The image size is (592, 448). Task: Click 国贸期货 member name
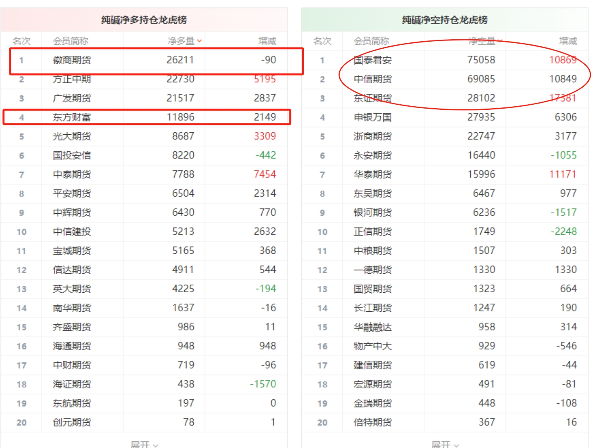click(x=373, y=289)
